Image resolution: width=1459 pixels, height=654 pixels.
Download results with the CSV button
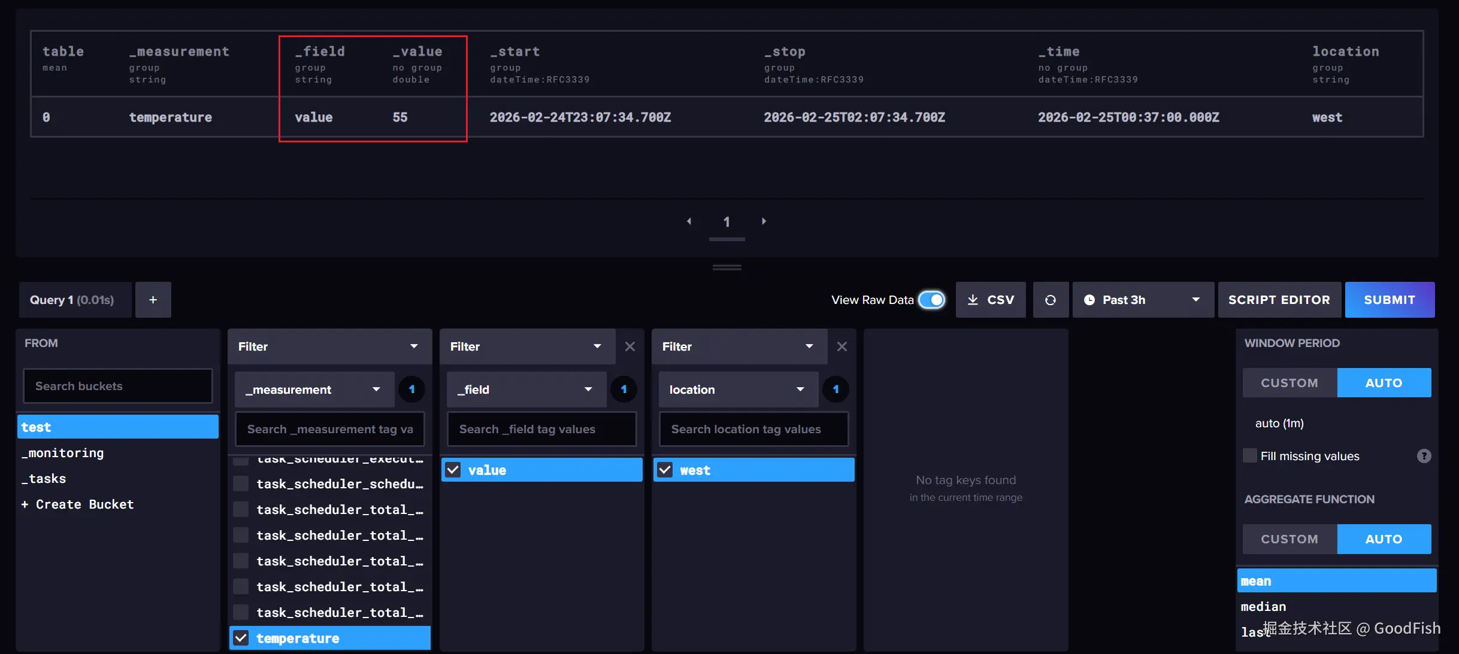991,300
